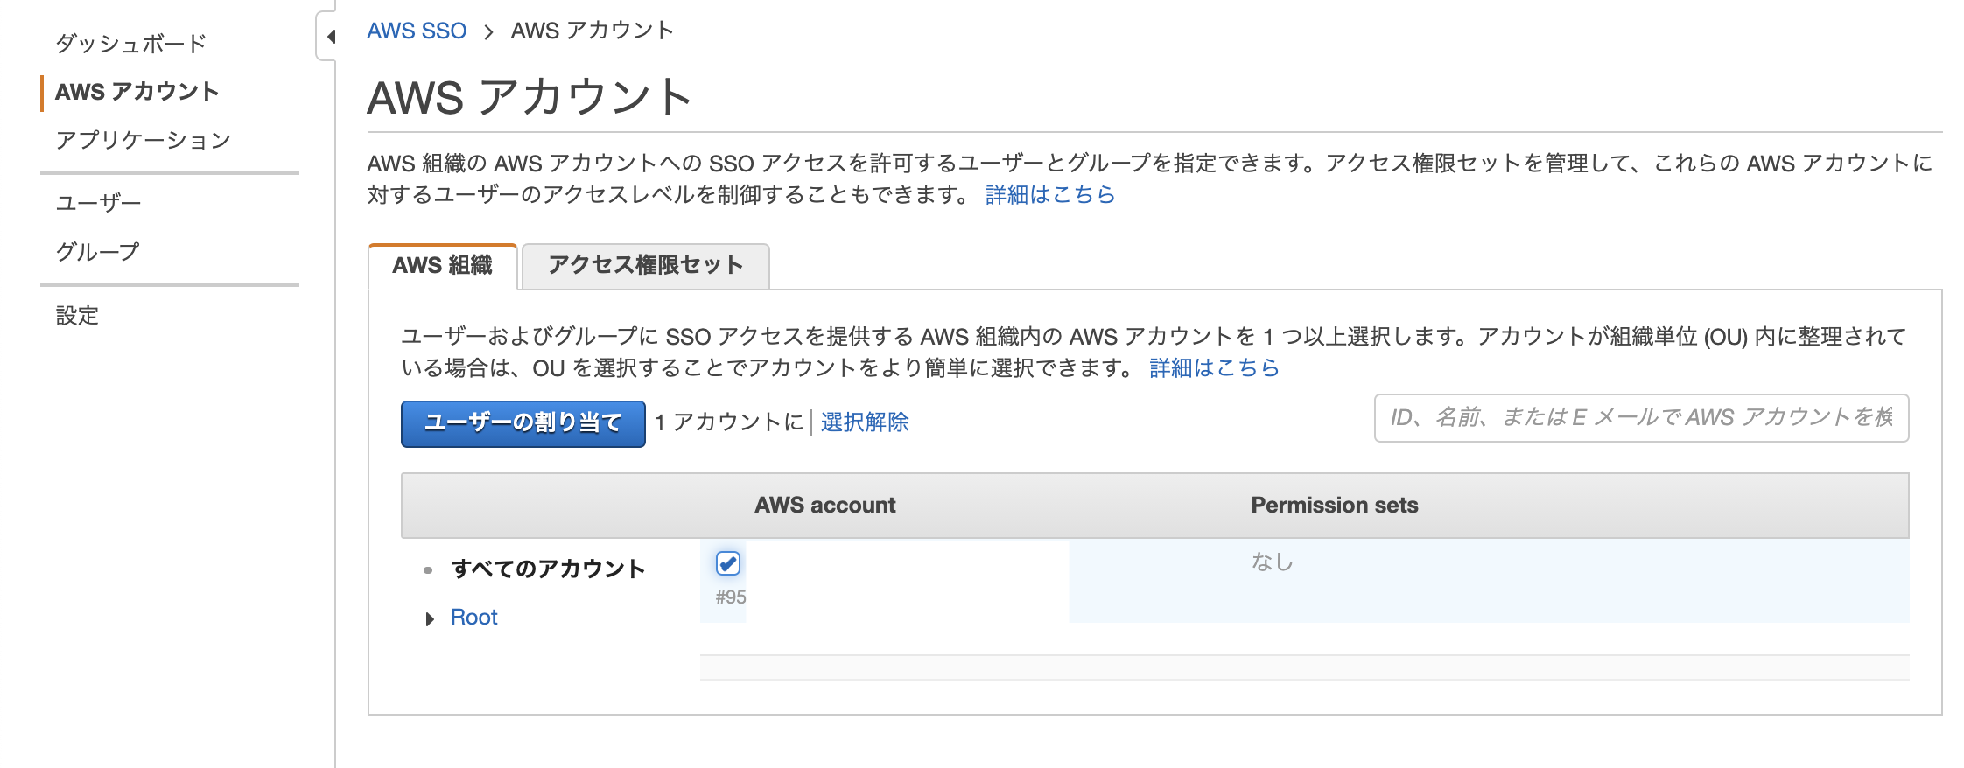Select AWS アカウント in sidebar
1964x768 pixels.
click(x=137, y=92)
